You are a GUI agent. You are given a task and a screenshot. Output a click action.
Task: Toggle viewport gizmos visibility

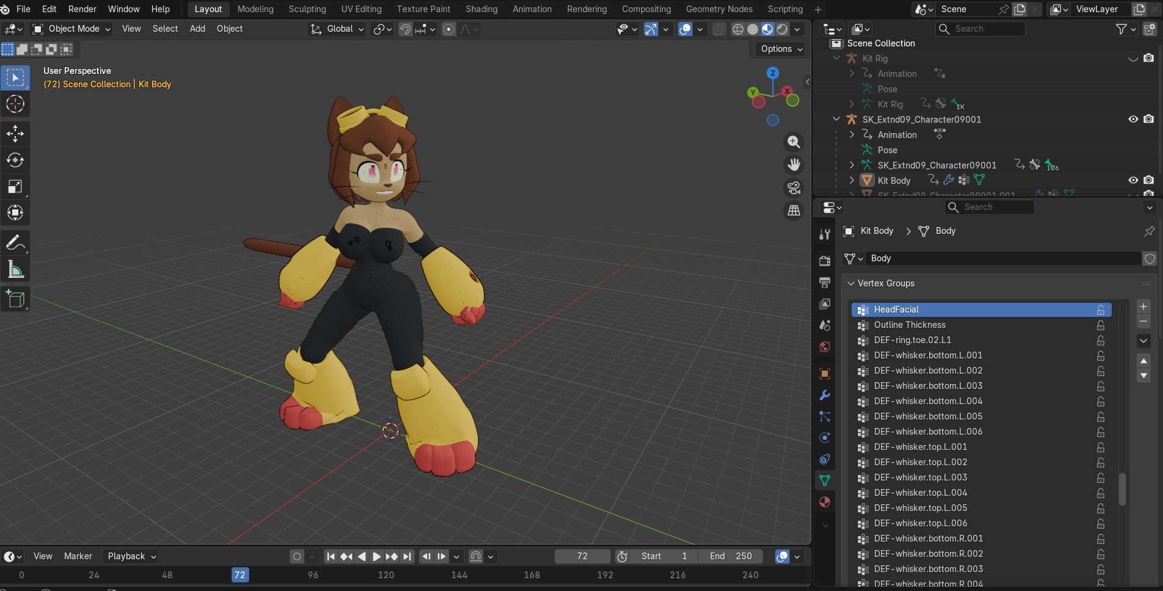coord(651,29)
